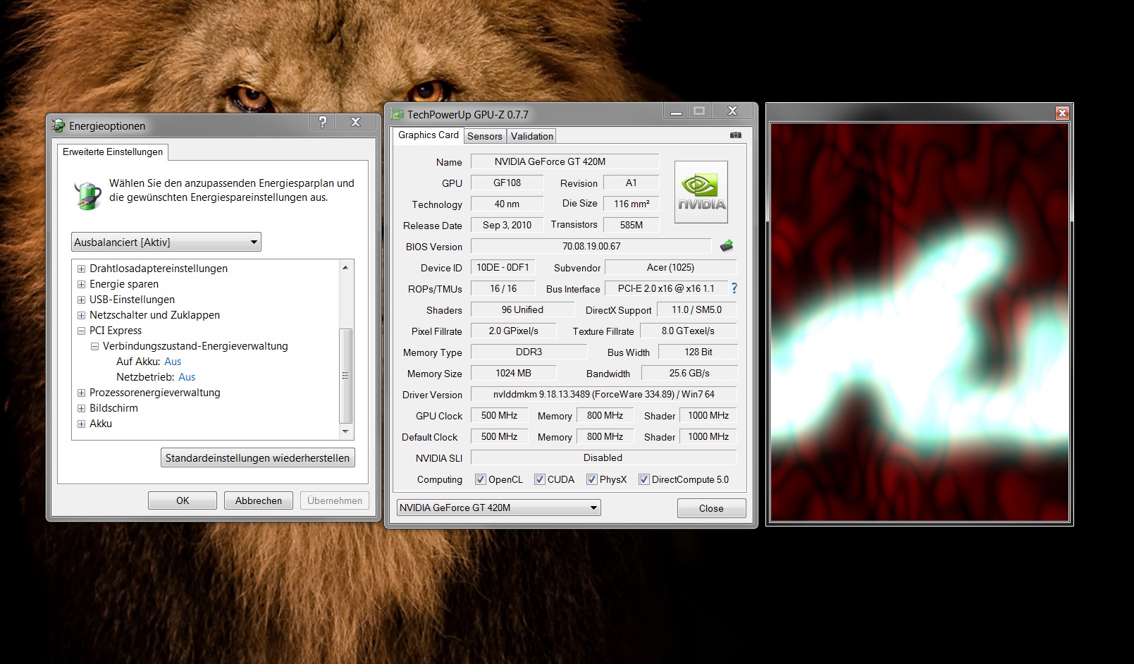Click the Release Date value Sep 3, 2010
Viewport: 1134px width, 664px height.
tap(507, 225)
